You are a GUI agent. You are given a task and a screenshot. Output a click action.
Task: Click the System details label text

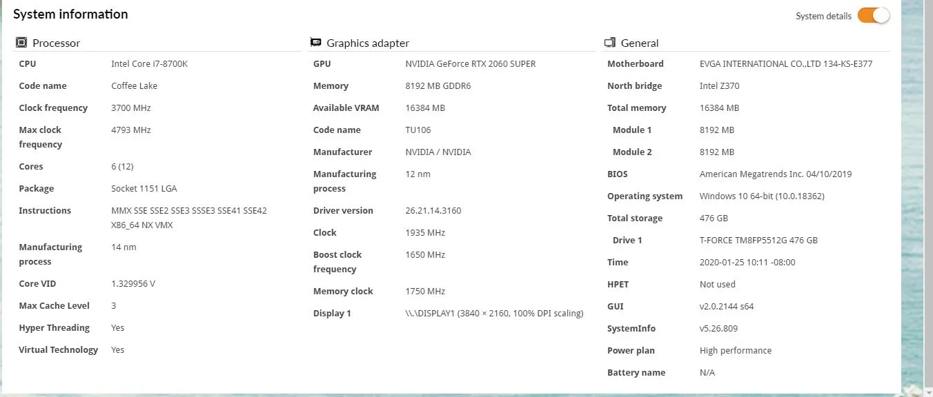click(823, 16)
